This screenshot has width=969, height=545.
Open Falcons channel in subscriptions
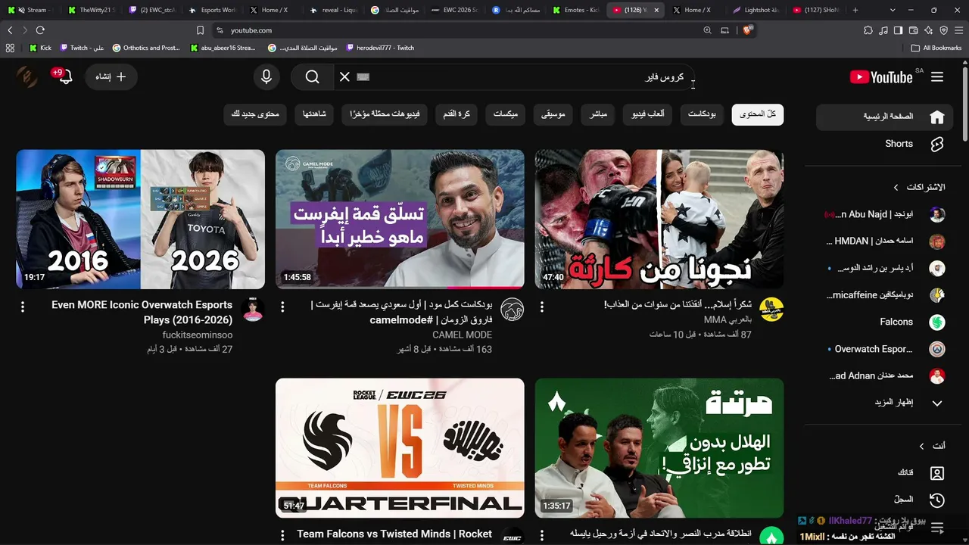884,322
